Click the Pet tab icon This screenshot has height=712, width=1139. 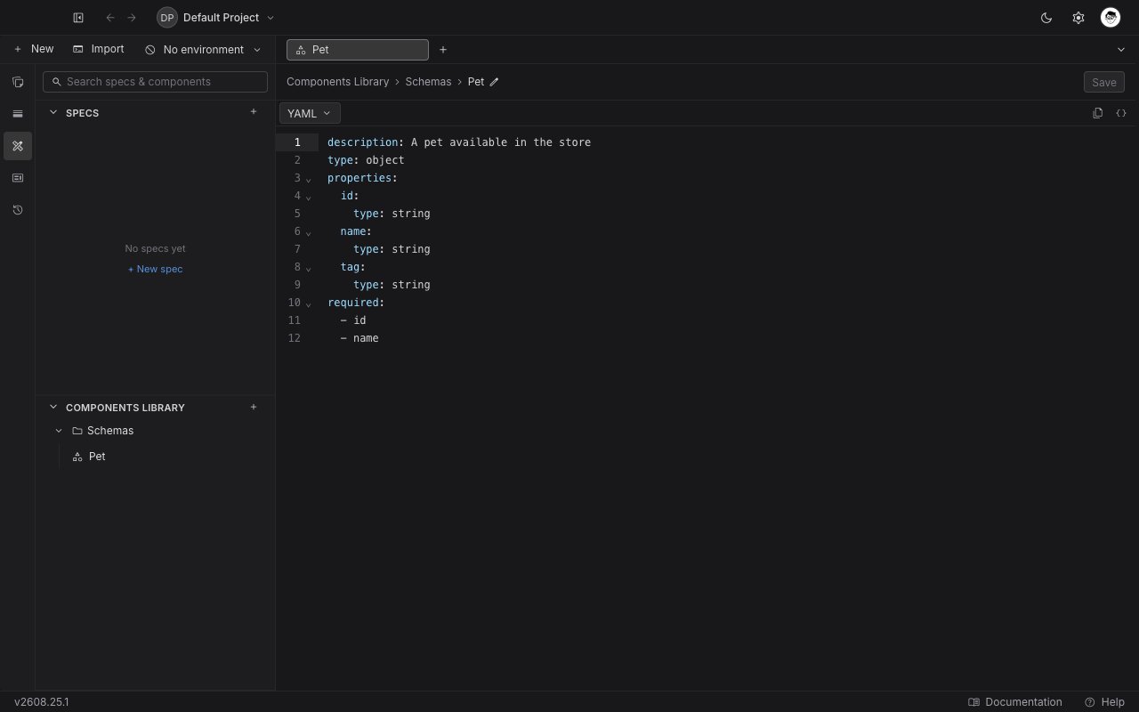(301, 50)
